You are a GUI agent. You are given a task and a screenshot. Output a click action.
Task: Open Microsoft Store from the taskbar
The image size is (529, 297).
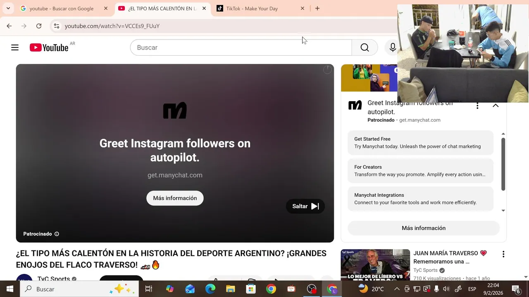point(251,289)
